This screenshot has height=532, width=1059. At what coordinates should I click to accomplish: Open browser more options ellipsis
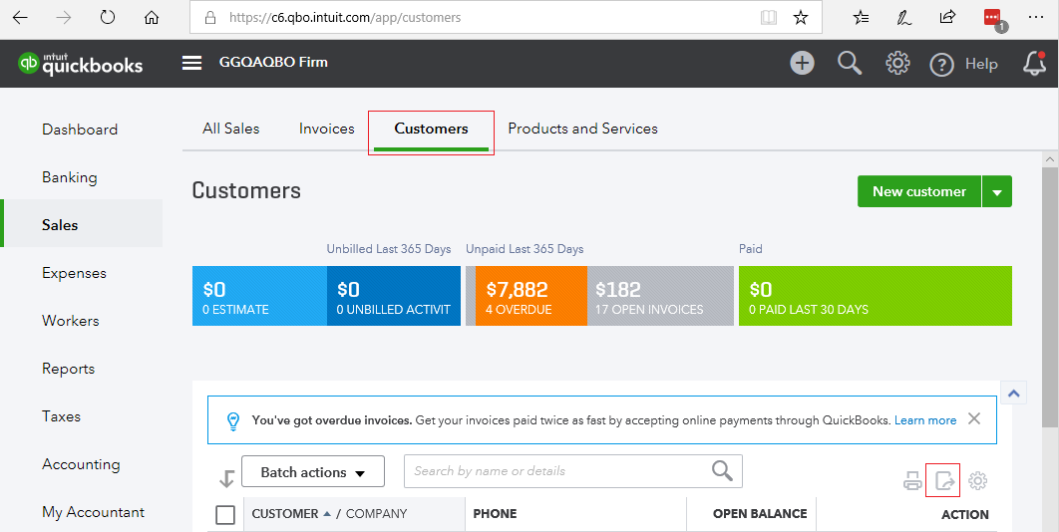(1036, 18)
